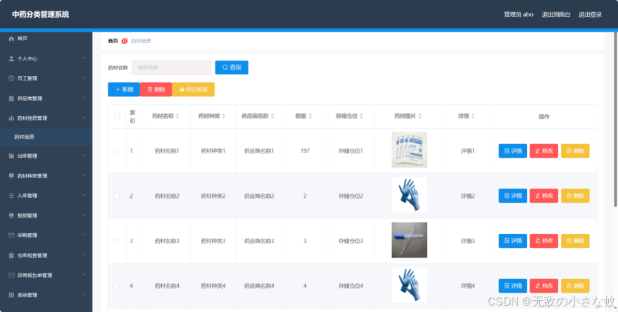Tick the checkbox for row 药材名称4
This screenshot has width=618, height=312.
pyautogui.click(x=117, y=286)
